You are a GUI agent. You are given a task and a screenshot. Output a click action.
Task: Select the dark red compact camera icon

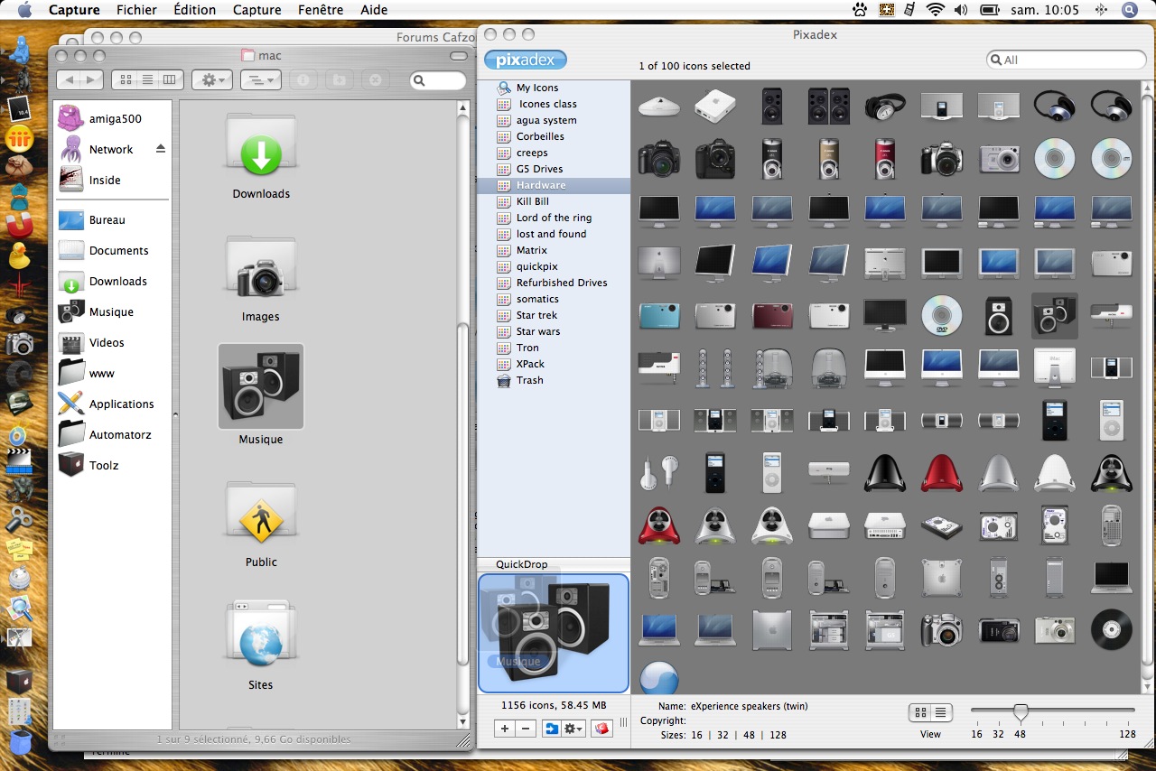click(772, 315)
